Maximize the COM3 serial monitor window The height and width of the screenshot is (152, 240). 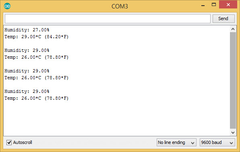214,4
